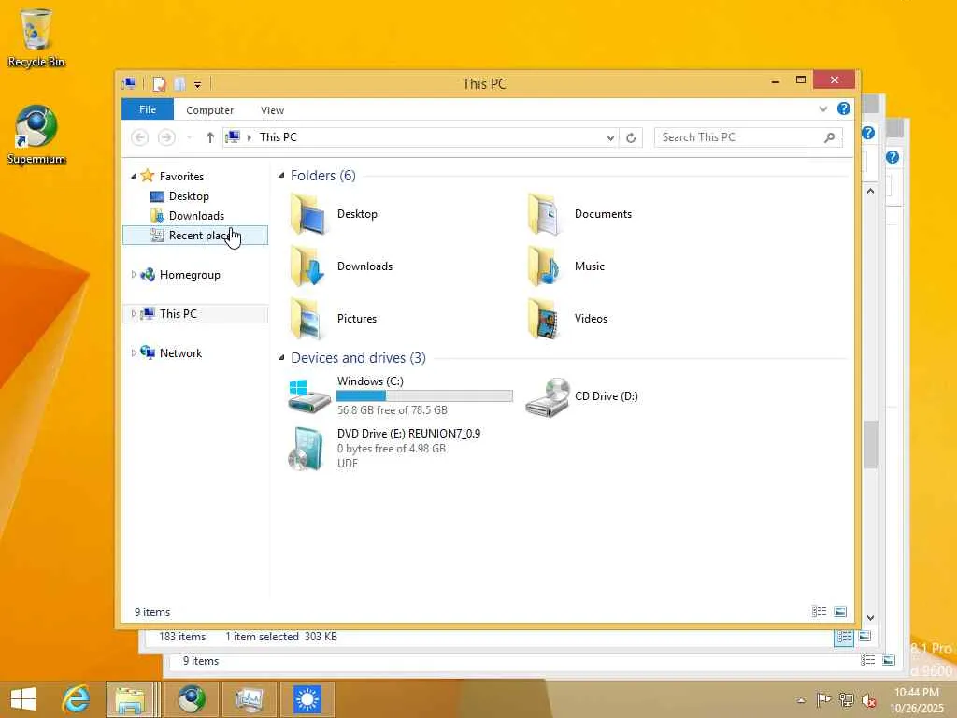This screenshot has width=957, height=718.
Task: Open Help in This PC window
Action: 844,108
